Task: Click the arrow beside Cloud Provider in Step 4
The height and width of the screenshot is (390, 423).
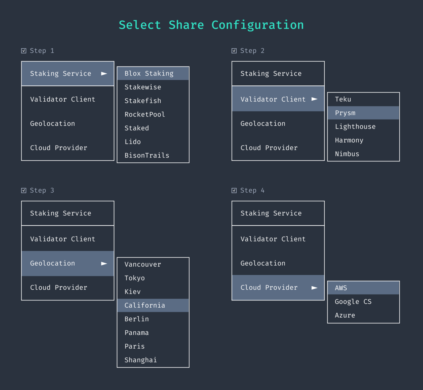Action: tap(314, 288)
